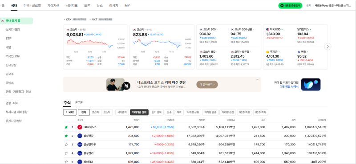Select the 코스닥 market filter chip
The image size is (356, 164).
pyautogui.click(x=107, y=112)
